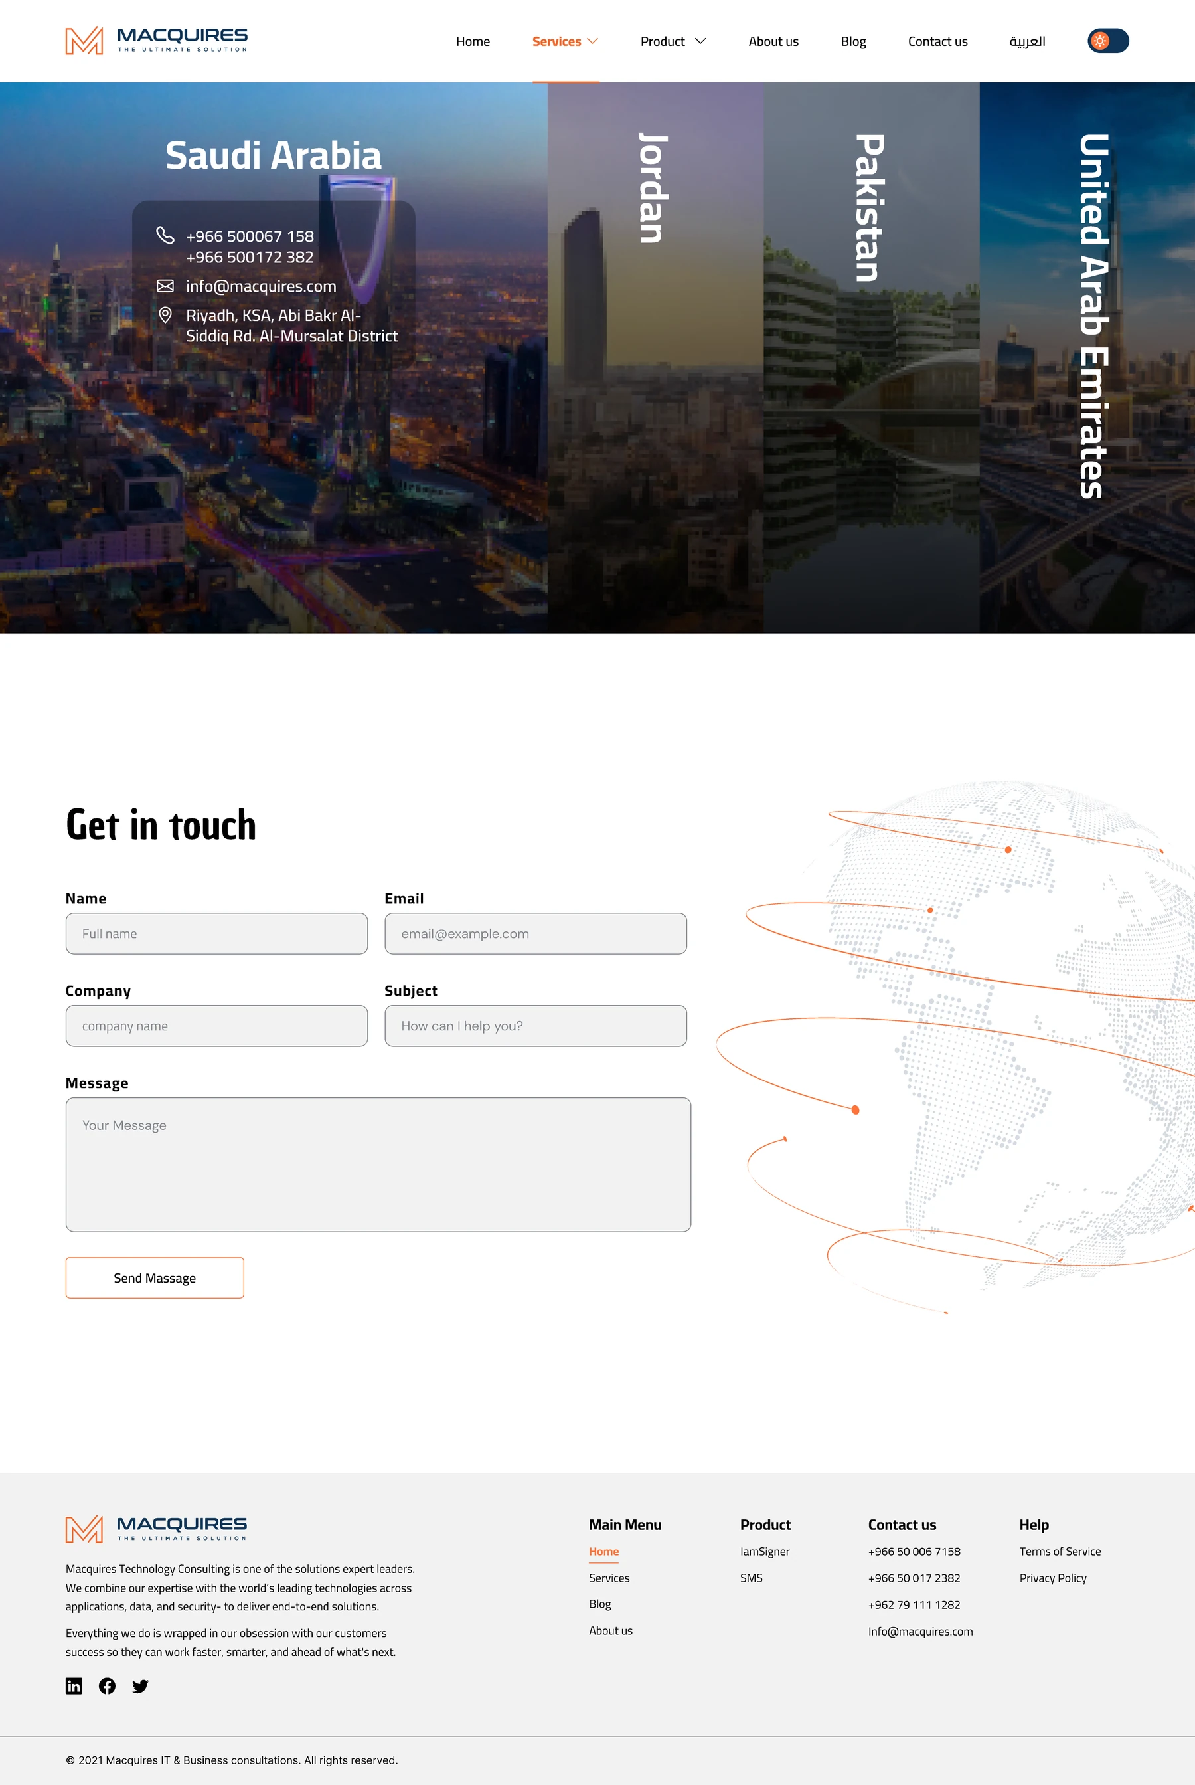Open the Facebook icon in footer
This screenshot has height=1785, width=1195.
point(108,1686)
